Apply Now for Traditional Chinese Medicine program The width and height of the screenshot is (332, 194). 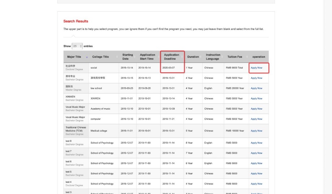point(256,131)
